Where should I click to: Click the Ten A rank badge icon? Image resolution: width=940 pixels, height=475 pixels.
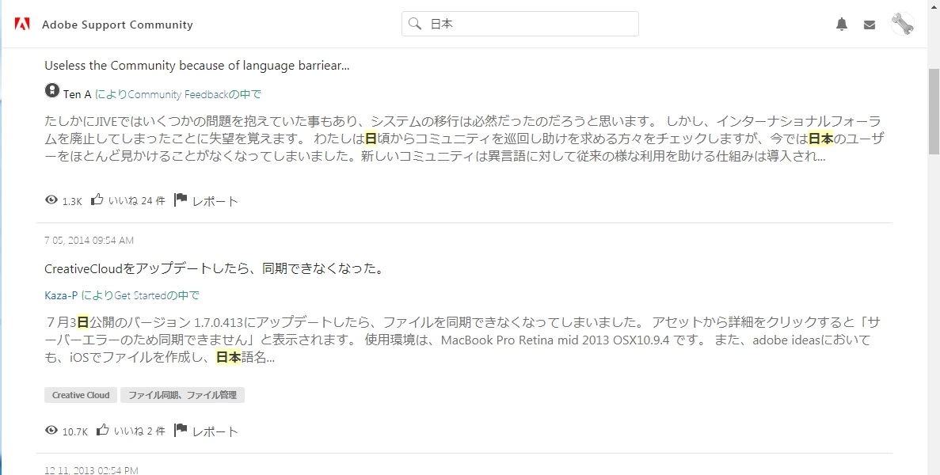pyautogui.click(x=52, y=90)
